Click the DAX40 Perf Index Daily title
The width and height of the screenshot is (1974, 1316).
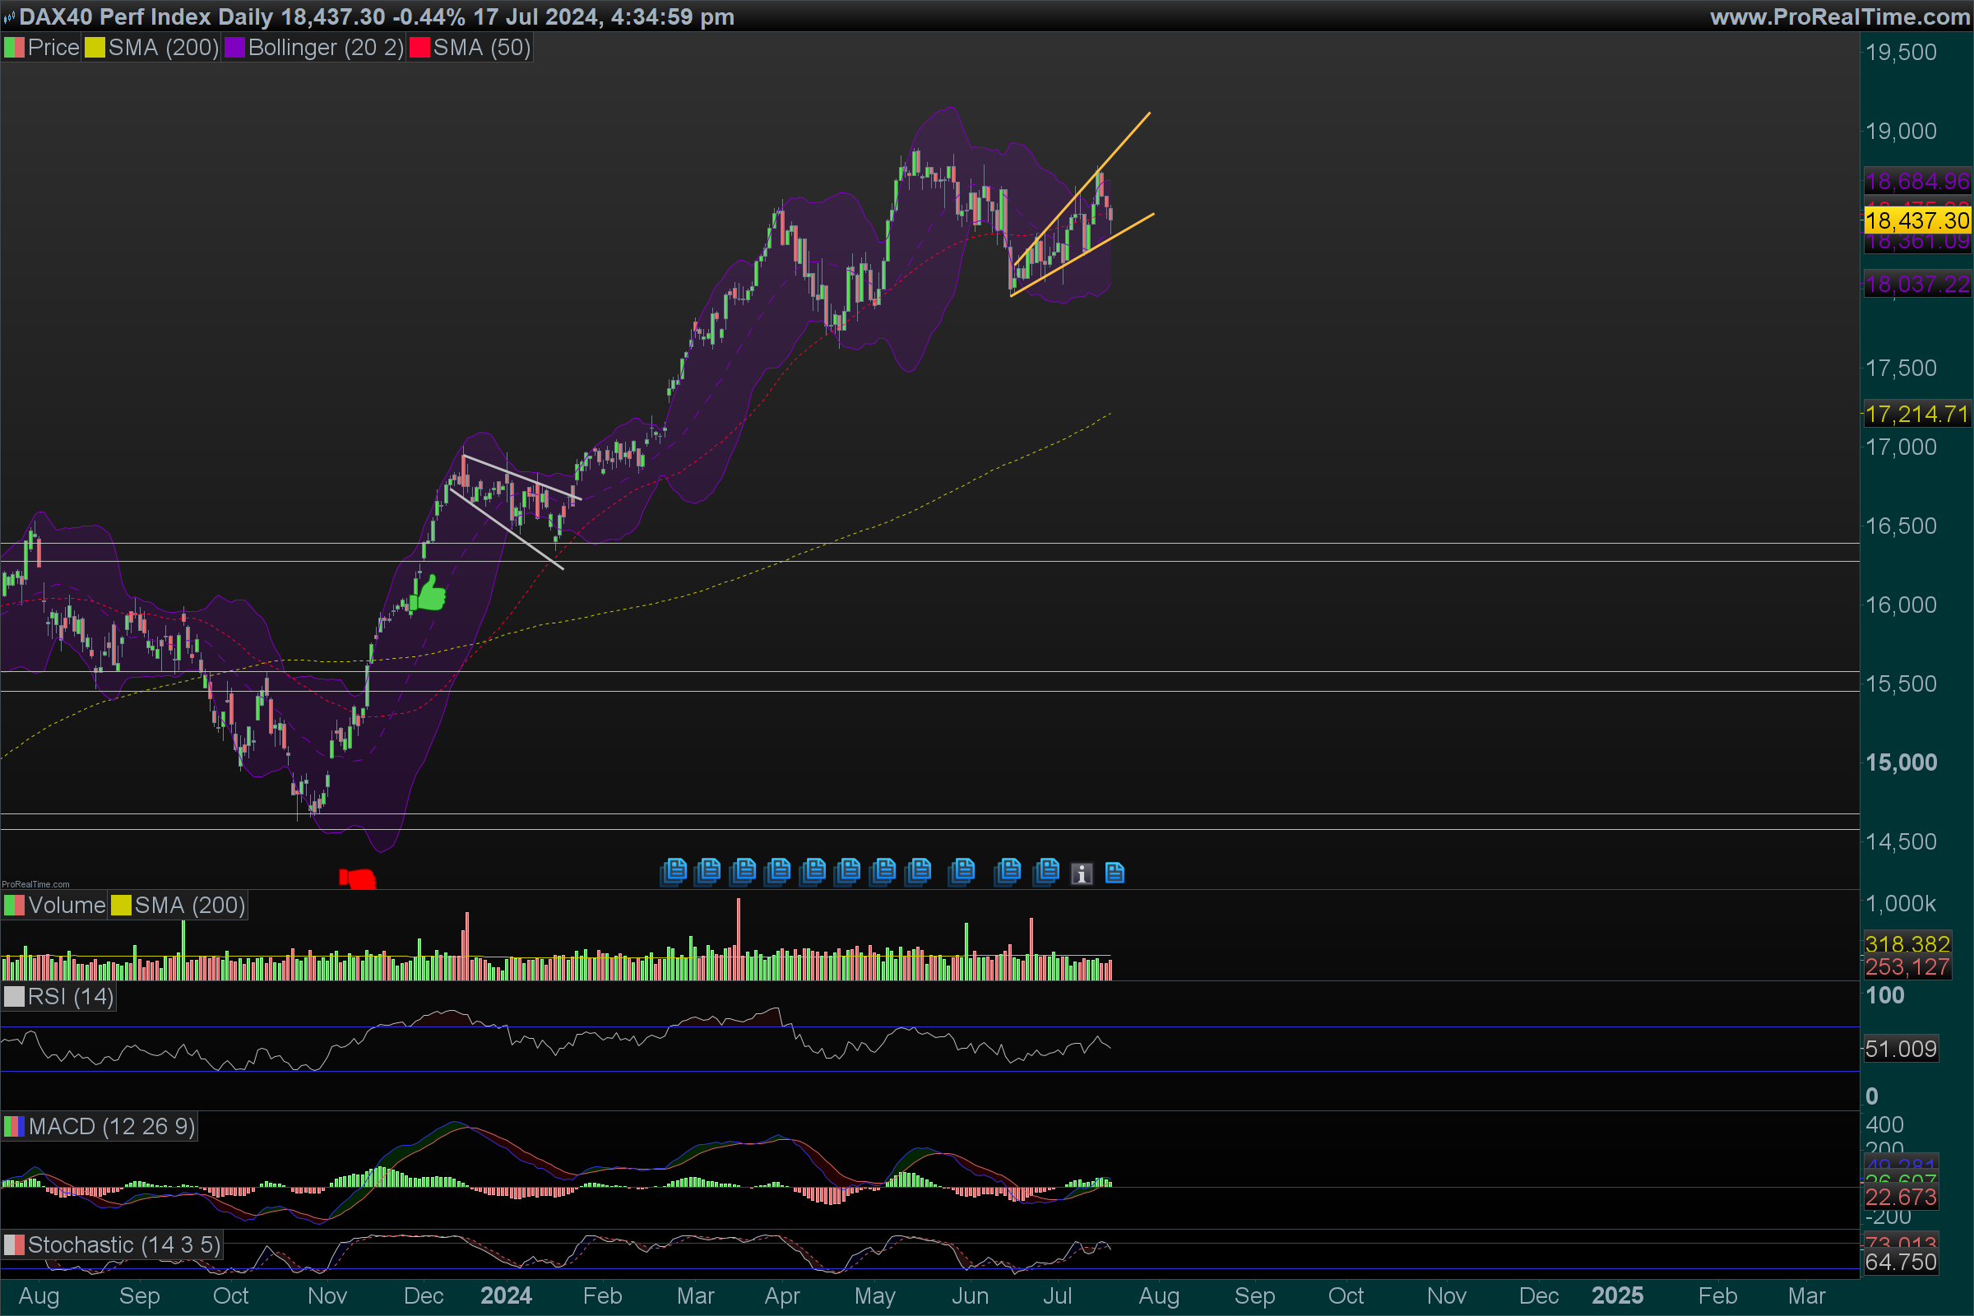(x=146, y=16)
